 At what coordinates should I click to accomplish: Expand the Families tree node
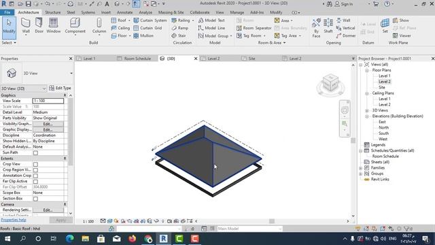tap(361, 168)
